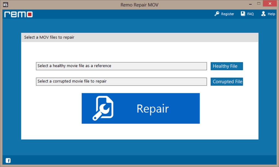
Task: Click the healthy movie file reference field
Action: pos(121,66)
